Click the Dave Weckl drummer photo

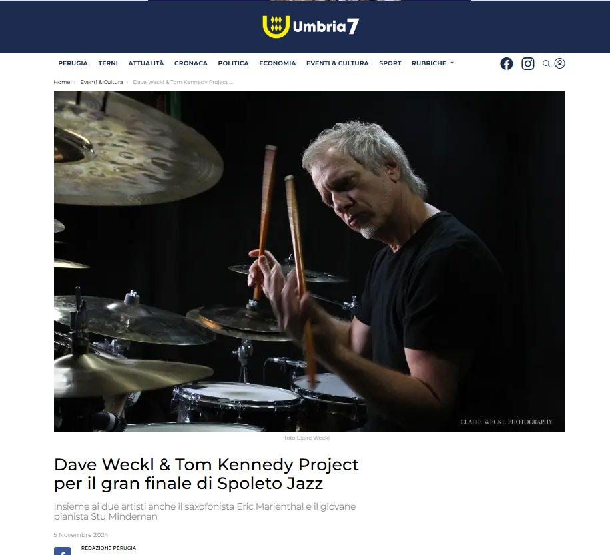click(309, 261)
